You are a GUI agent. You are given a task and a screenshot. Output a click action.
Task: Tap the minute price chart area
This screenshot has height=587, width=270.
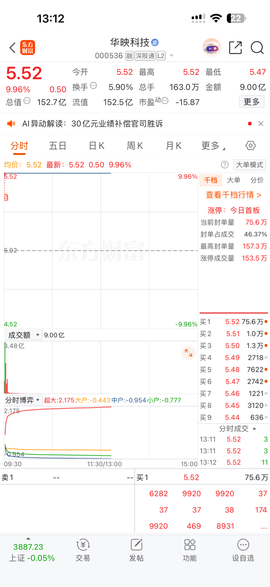click(101, 251)
